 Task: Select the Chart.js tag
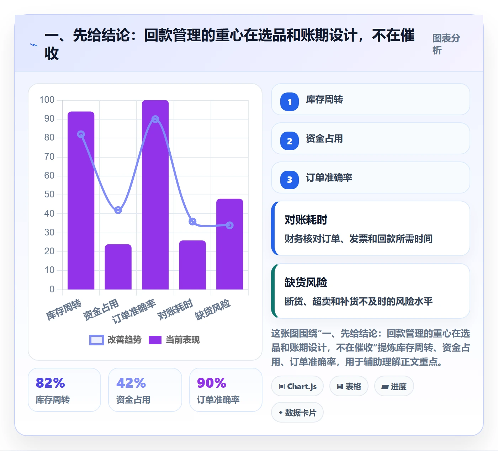(297, 386)
